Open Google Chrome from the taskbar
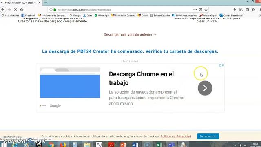 coord(51,145)
